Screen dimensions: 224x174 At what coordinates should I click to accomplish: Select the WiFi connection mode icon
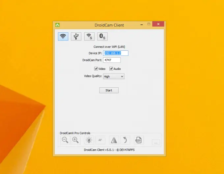63,37
